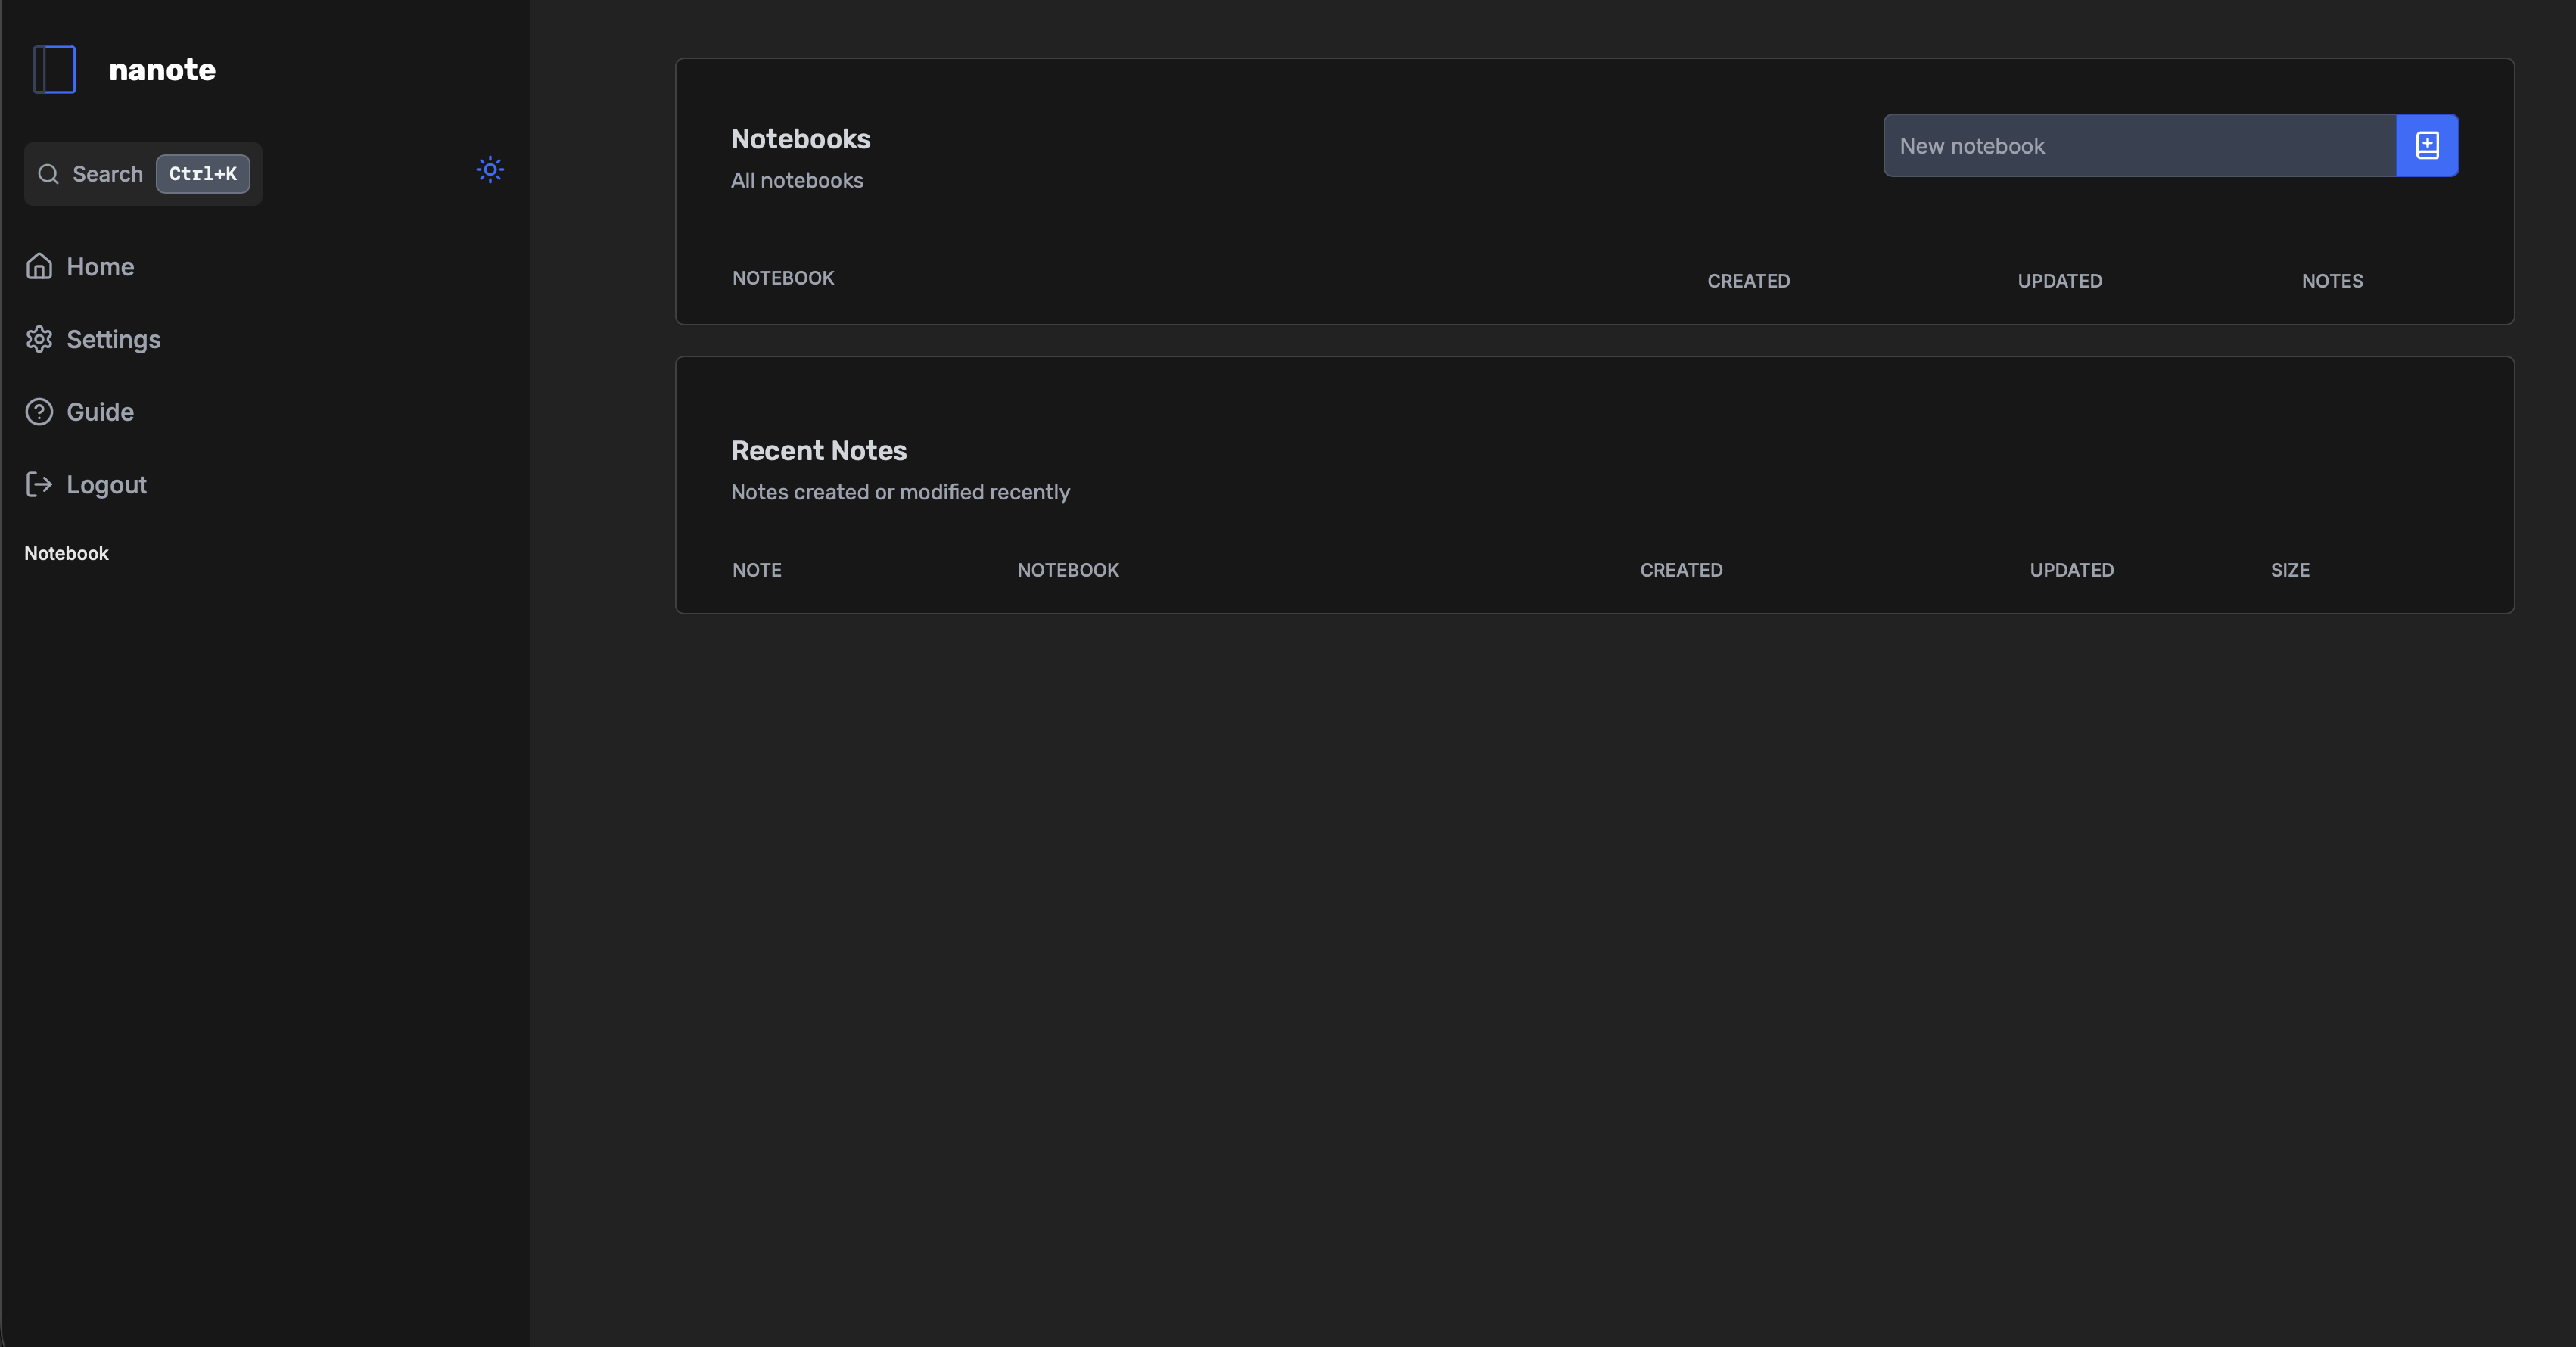Open the Guide via the question mark icon

pyautogui.click(x=39, y=411)
